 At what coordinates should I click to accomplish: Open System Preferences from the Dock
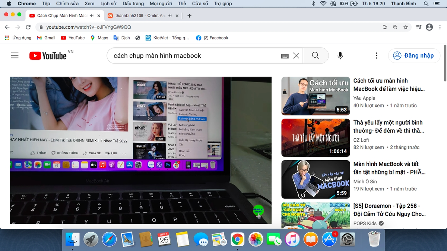tap(348, 239)
